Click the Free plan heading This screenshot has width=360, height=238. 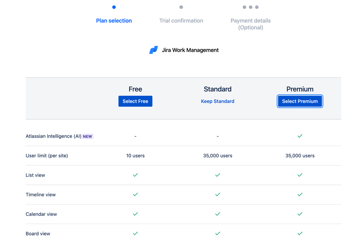[x=135, y=89]
